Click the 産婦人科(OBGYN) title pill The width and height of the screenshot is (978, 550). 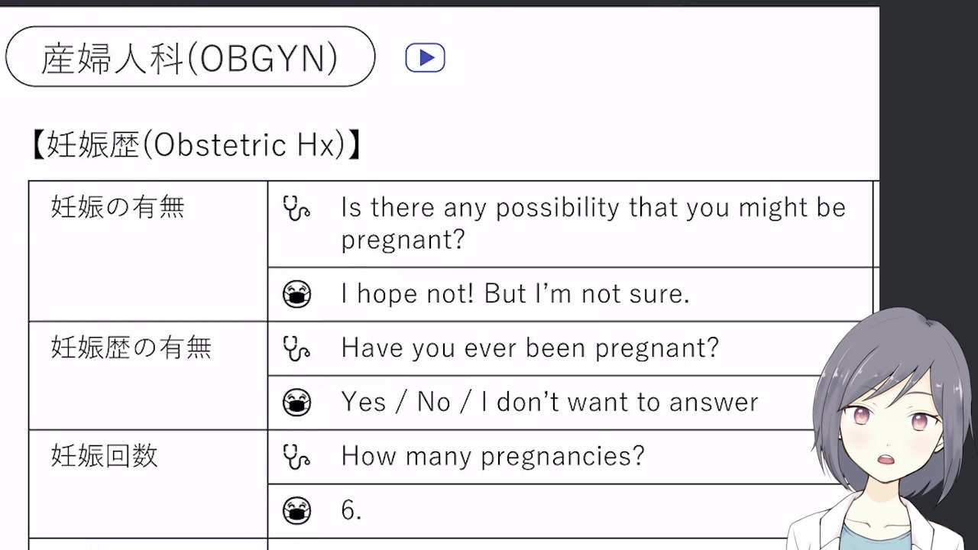pyautogui.click(x=189, y=57)
